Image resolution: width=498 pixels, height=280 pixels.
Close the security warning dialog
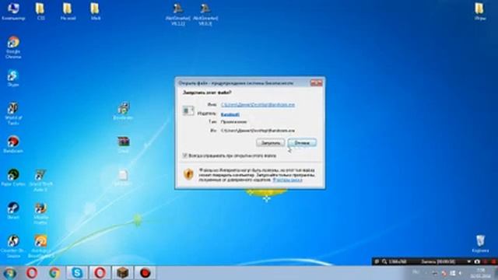point(317,83)
